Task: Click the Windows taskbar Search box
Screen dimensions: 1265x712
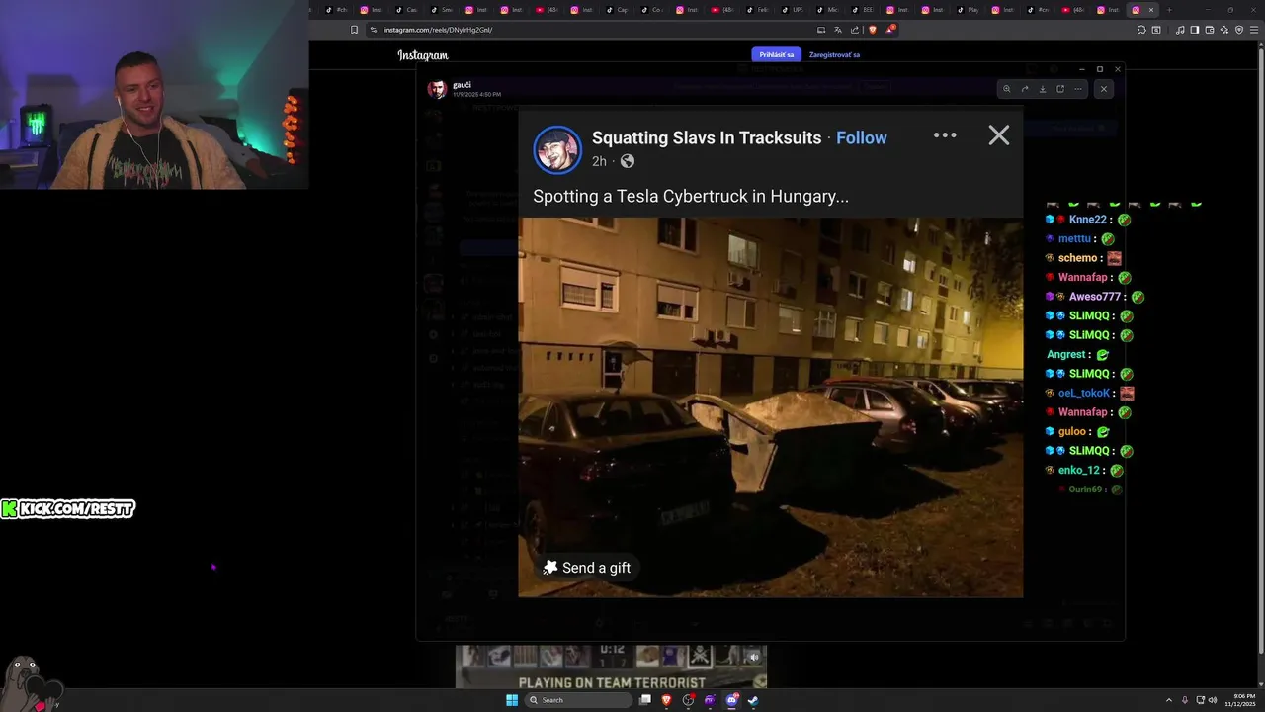Action: [578, 700]
